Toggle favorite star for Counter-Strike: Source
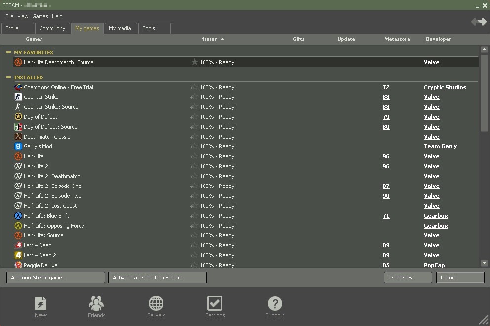490x326 pixels. [194, 107]
